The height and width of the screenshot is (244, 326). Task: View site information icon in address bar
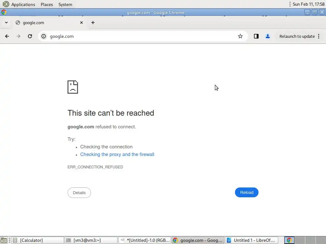click(43, 36)
